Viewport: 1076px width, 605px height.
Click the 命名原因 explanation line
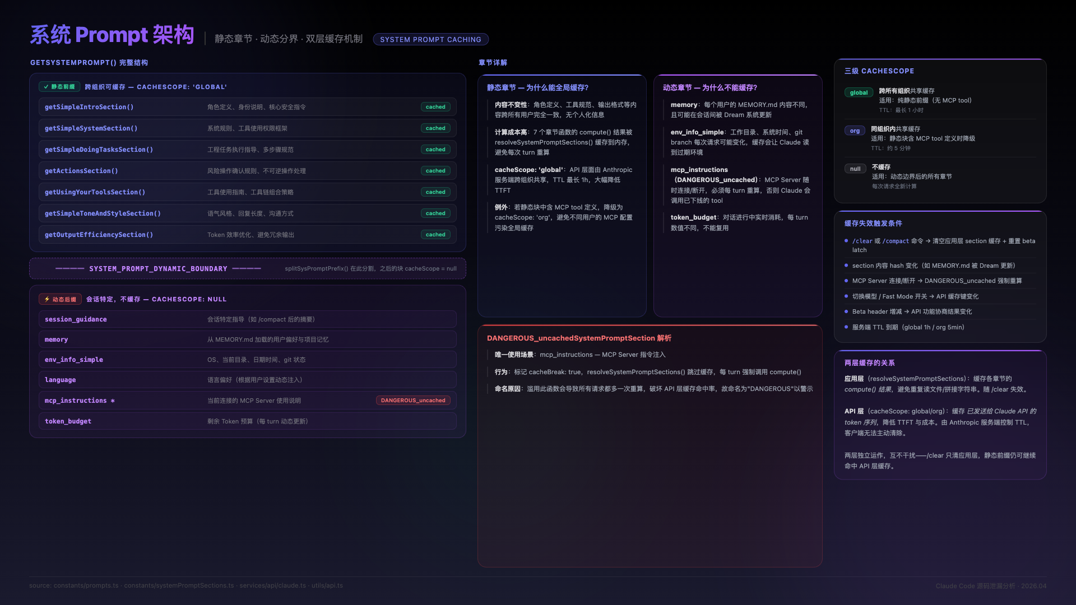653,389
